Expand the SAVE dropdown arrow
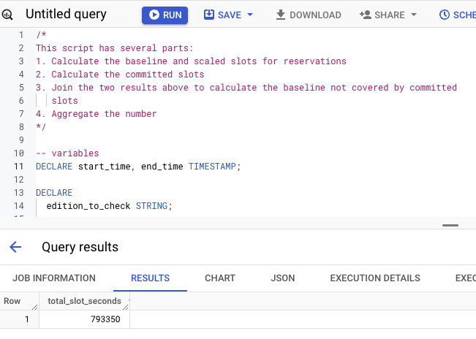 [250, 15]
